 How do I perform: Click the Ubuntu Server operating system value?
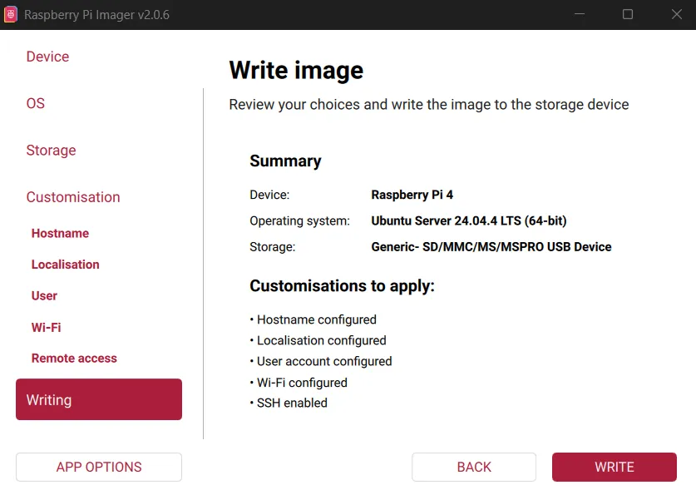click(468, 220)
